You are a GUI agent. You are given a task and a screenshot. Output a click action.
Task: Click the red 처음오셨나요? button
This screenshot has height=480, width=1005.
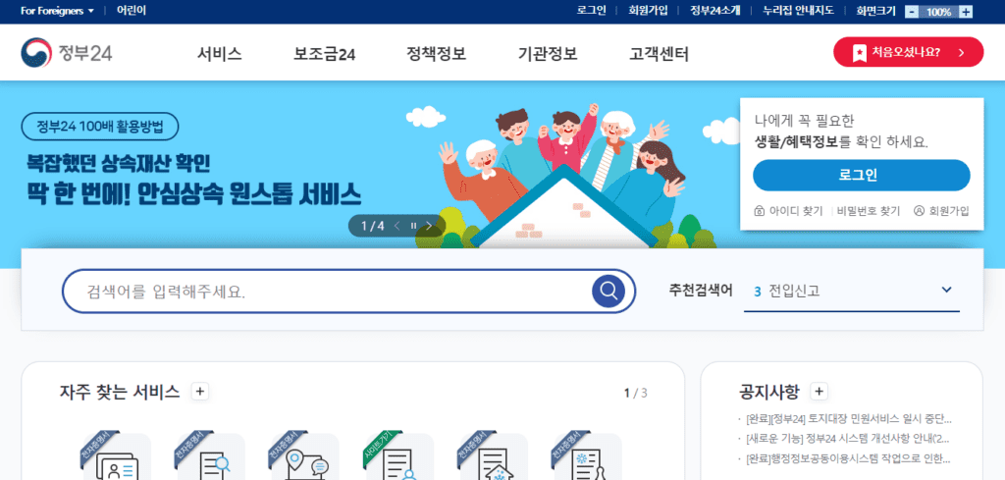pos(908,52)
